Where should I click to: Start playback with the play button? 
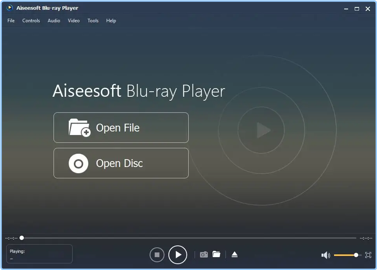178,255
